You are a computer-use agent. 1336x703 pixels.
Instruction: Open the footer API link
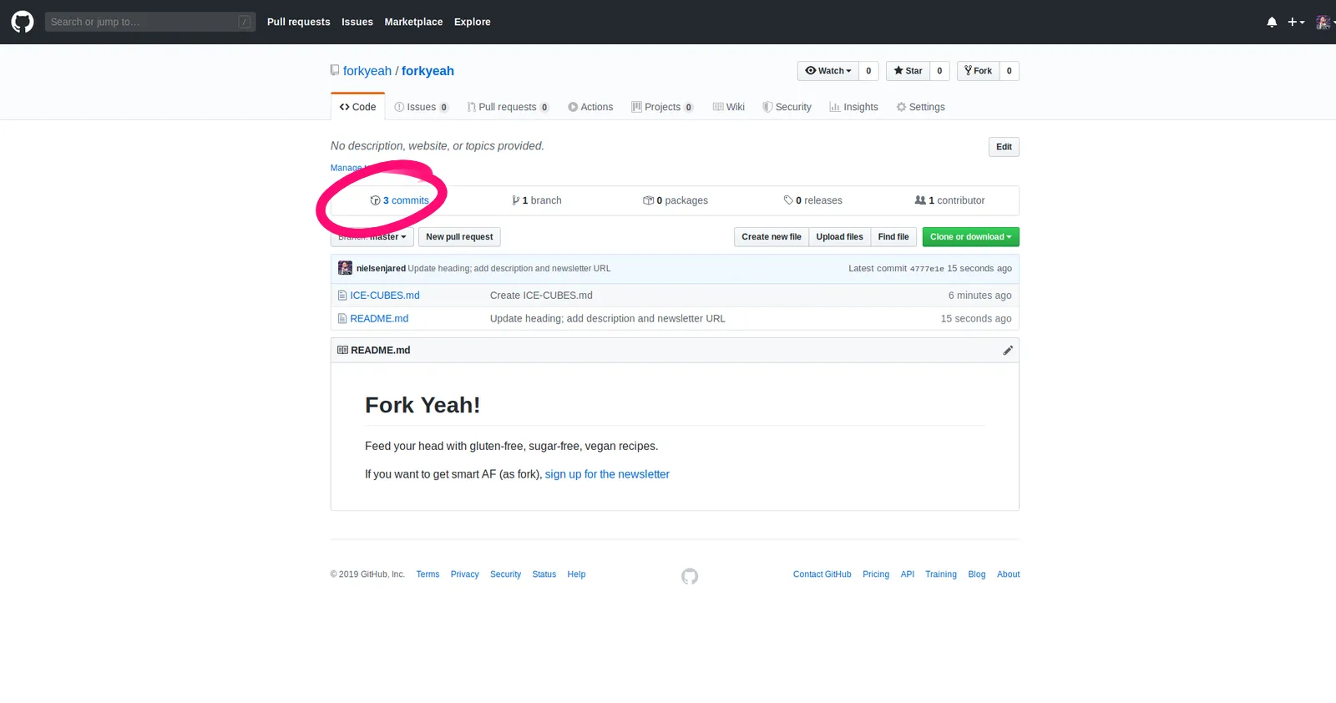(x=908, y=574)
